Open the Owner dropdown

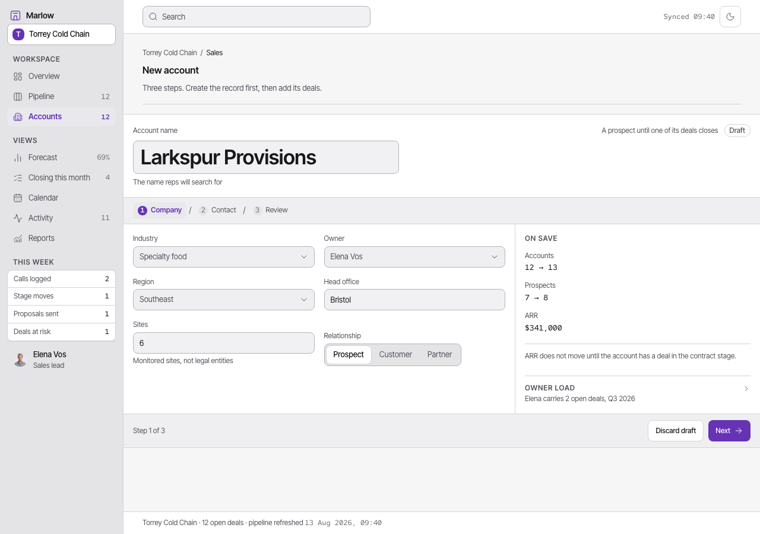coord(414,257)
